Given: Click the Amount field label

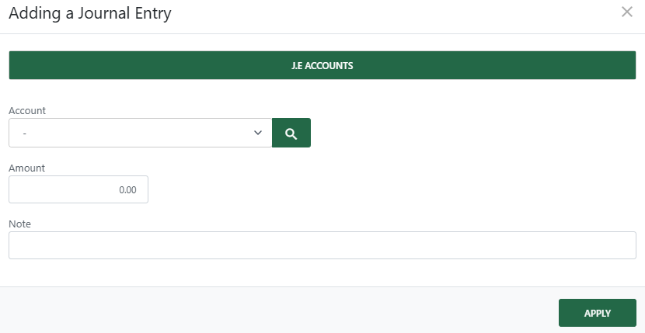Looking at the screenshot, I should click(27, 168).
